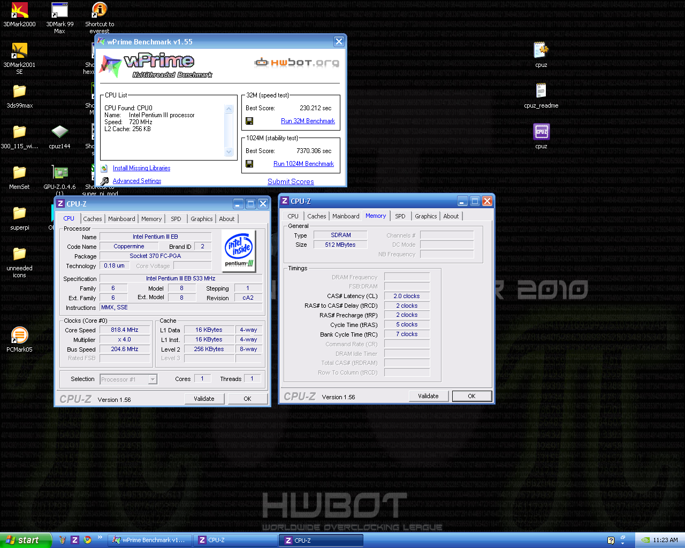Image resolution: width=685 pixels, height=548 pixels.
Task: Click the 230.212 sec best score
Action: pyautogui.click(x=316, y=108)
